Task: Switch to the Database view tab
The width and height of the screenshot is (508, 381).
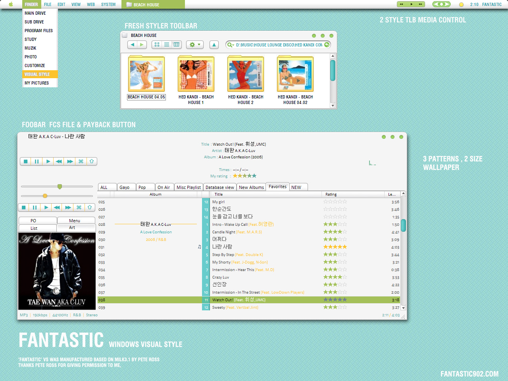Action: [220, 187]
